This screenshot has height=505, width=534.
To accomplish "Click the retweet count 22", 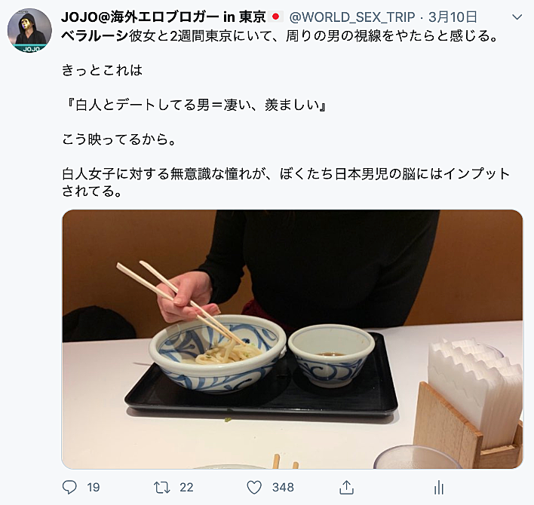I will [x=186, y=488].
